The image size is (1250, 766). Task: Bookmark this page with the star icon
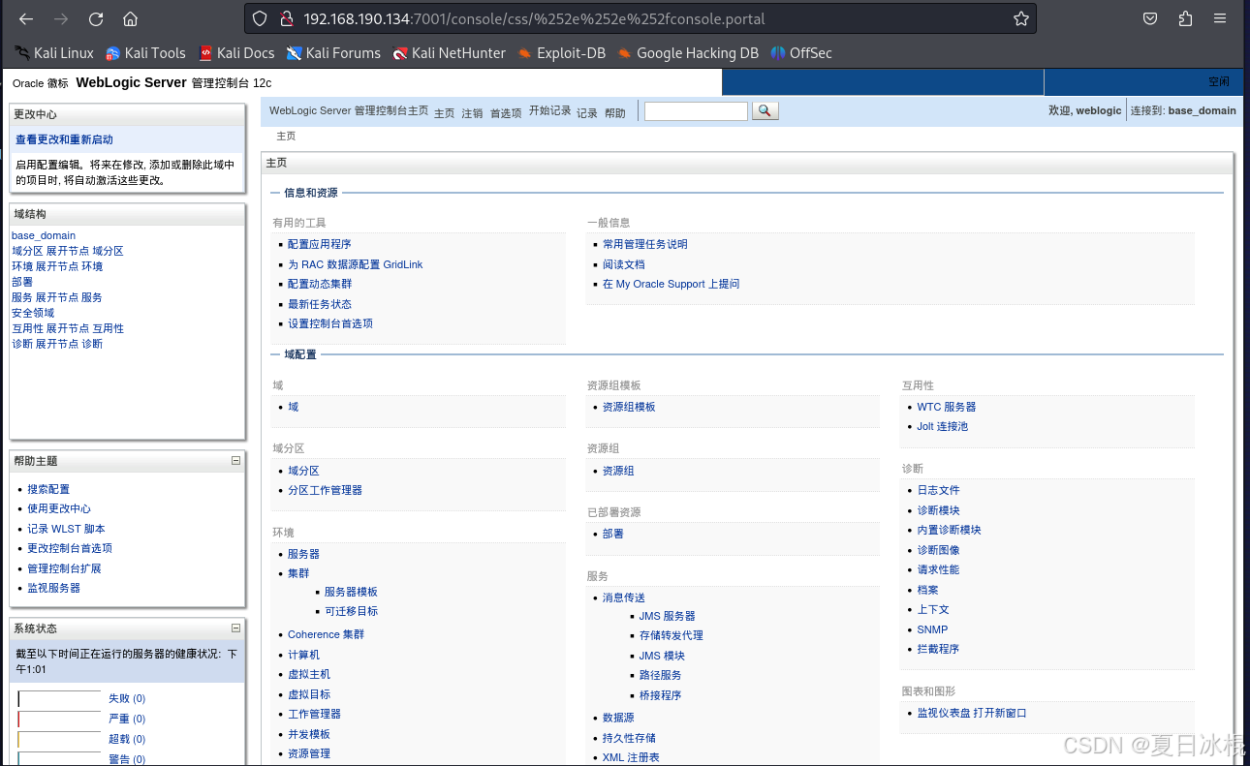[1021, 18]
